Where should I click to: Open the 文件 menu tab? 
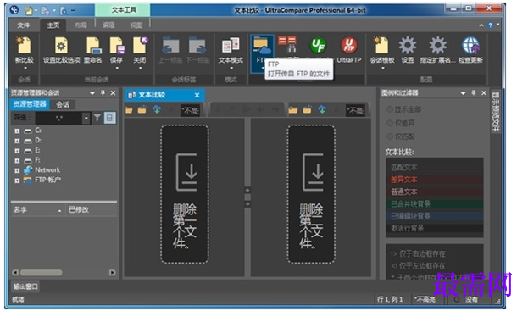pos(24,25)
